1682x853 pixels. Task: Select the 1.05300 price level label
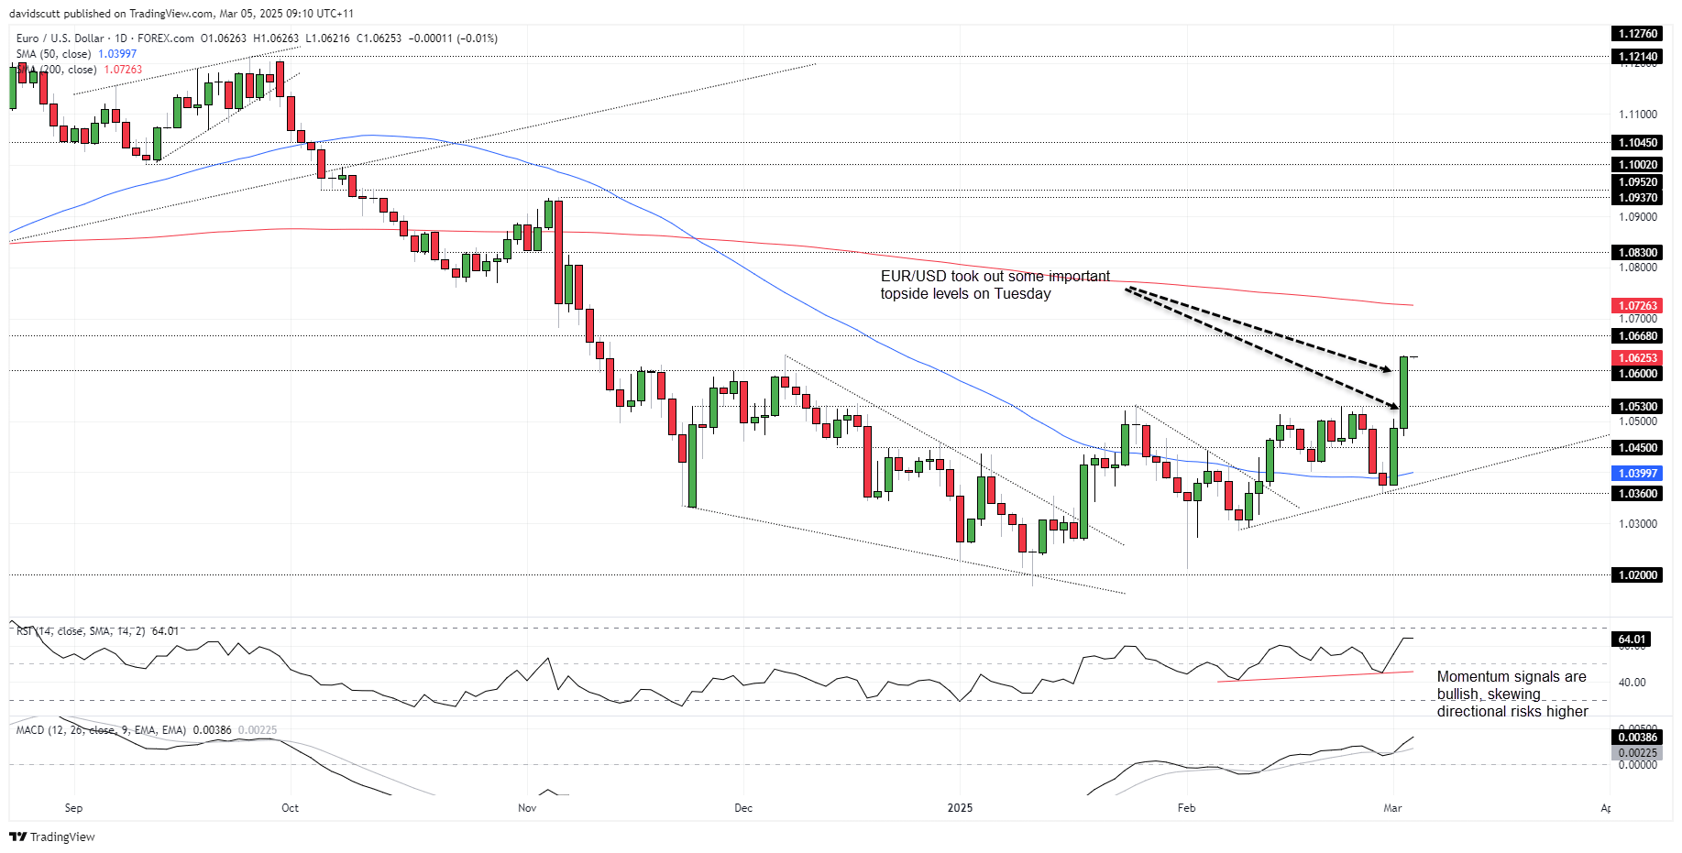coord(1637,407)
